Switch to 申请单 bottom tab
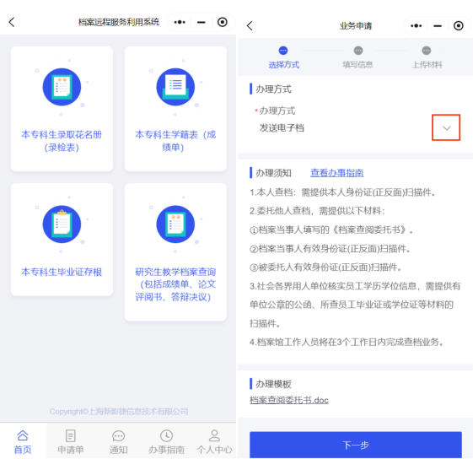This screenshot has width=473, height=459. tap(71, 441)
